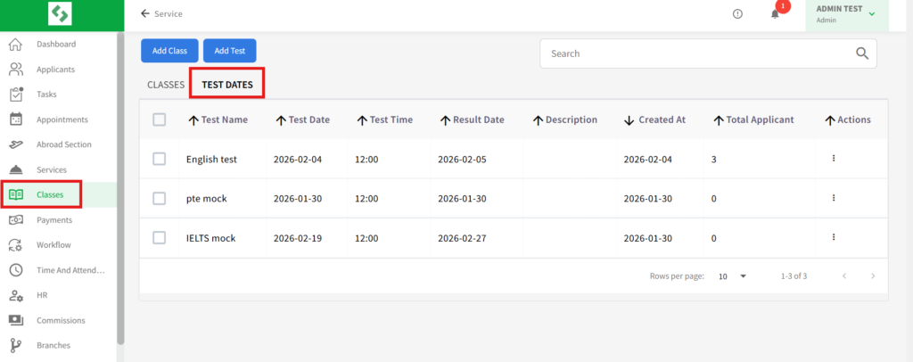The image size is (913, 362).
Task: Check the English test row checkbox
Action: [160, 159]
